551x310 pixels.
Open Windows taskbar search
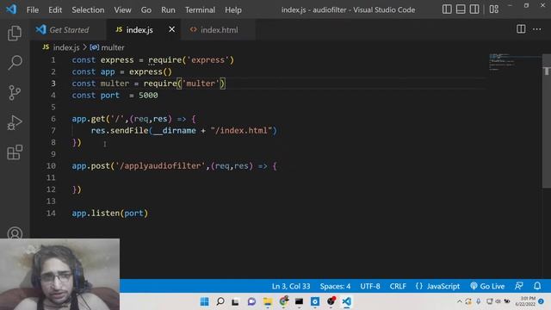220,301
